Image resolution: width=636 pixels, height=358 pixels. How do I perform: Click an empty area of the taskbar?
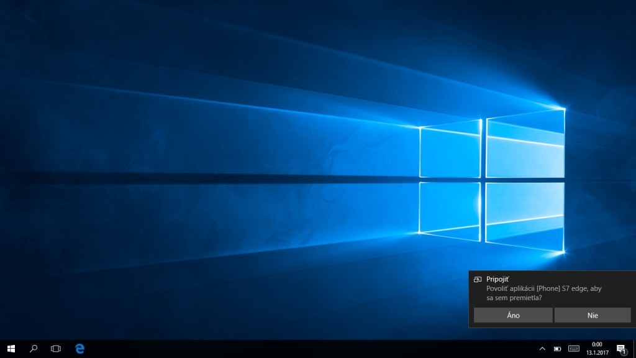tap(311, 349)
